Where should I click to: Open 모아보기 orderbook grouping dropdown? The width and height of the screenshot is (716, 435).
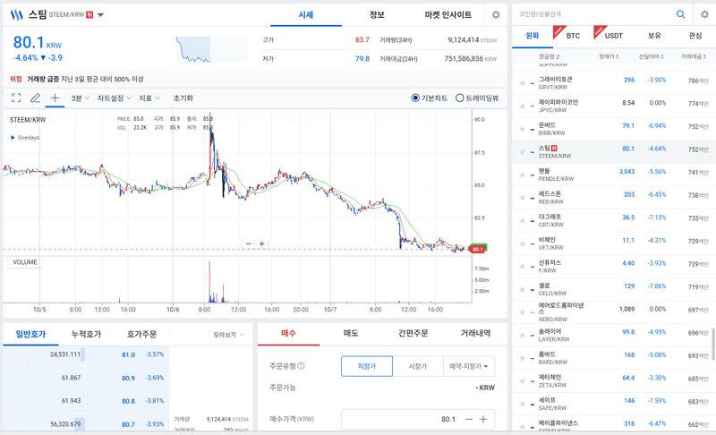pos(229,335)
